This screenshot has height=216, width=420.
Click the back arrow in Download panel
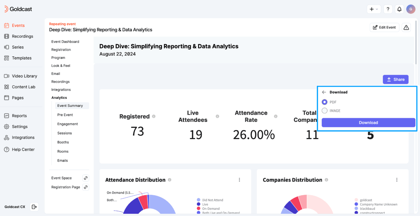pyautogui.click(x=324, y=92)
